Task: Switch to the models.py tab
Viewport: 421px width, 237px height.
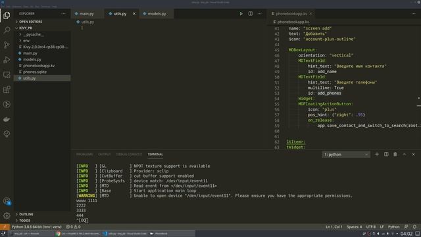Action: click(x=157, y=14)
